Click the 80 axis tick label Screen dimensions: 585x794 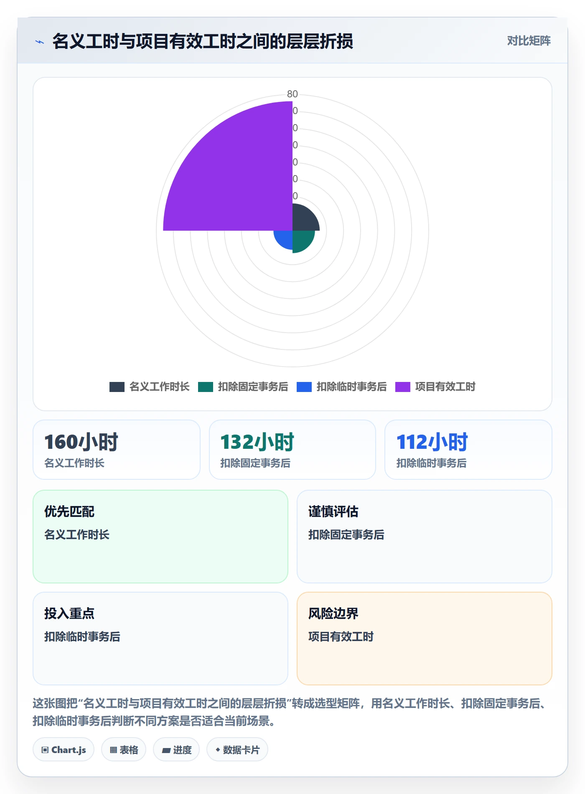[292, 94]
